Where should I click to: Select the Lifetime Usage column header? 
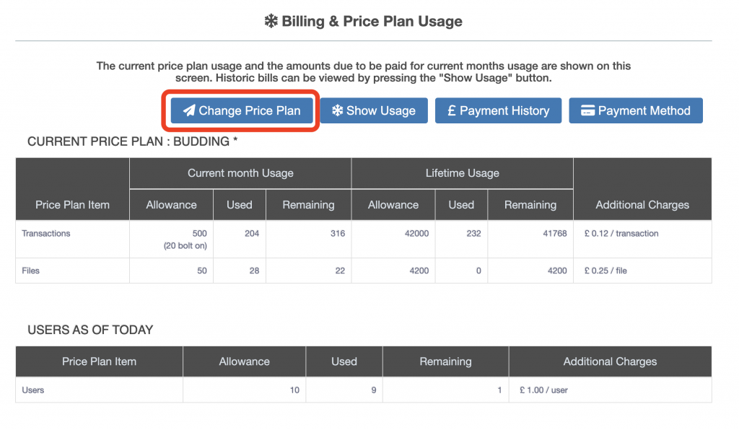pyautogui.click(x=462, y=173)
